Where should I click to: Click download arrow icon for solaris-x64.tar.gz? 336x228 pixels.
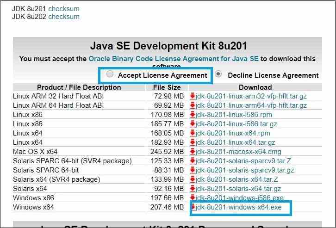pyautogui.click(x=193, y=189)
